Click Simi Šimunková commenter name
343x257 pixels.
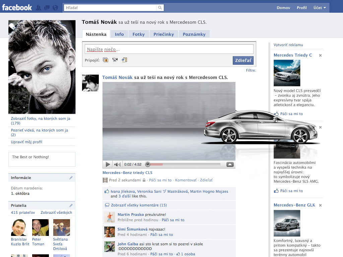point(132,229)
